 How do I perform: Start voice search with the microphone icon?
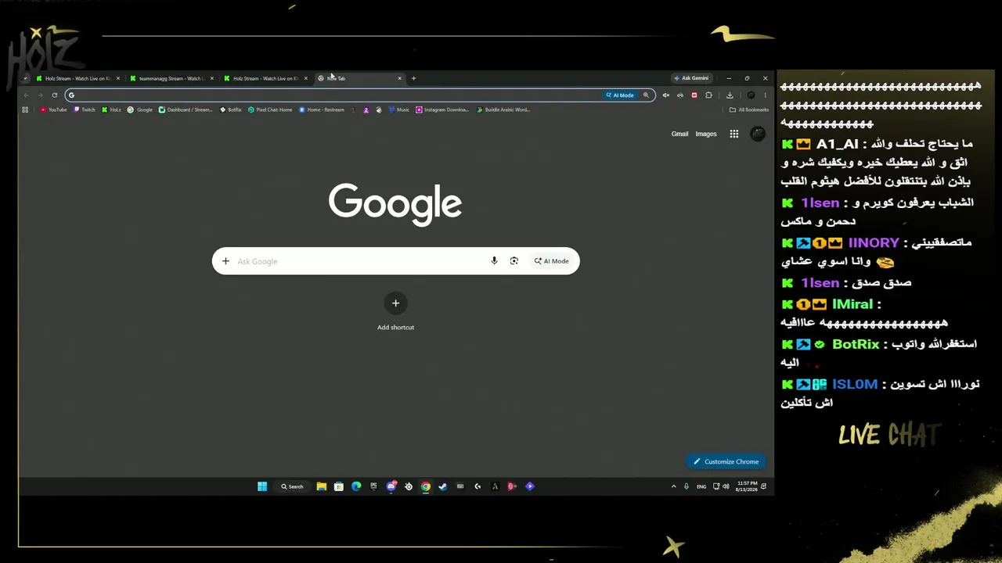click(494, 261)
